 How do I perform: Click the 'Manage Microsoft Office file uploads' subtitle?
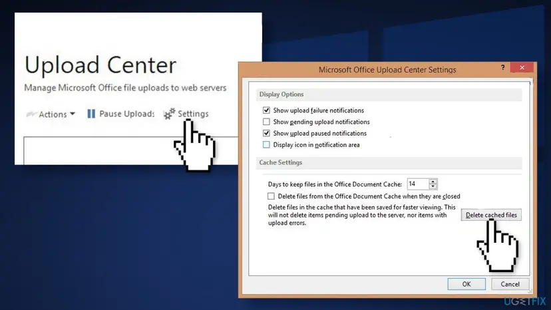click(125, 88)
